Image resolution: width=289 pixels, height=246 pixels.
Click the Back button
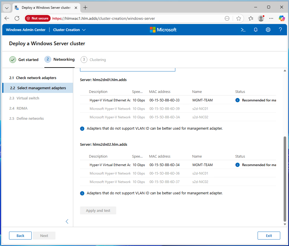click(20, 236)
